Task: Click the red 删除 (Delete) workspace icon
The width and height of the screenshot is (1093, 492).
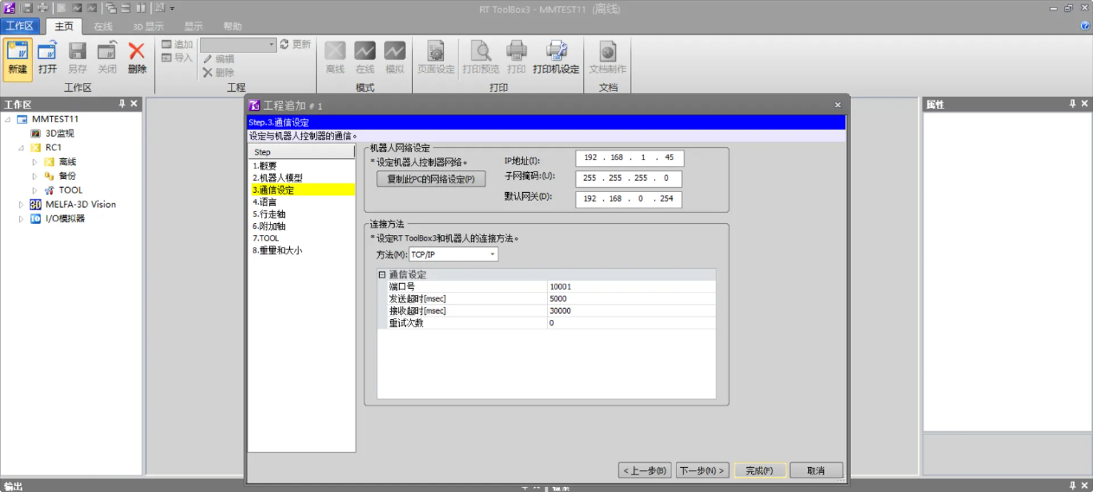Action: [x=137, y=57]
